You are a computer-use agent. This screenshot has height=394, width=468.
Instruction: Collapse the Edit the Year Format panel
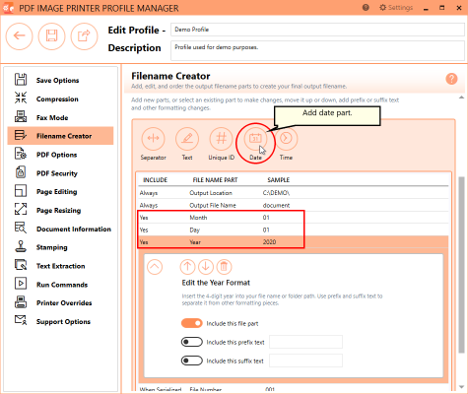(155, 267)
